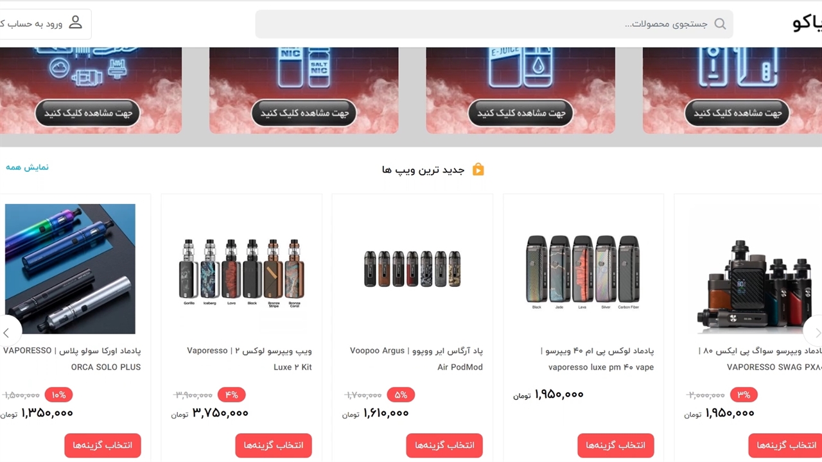Click view button on SALT NIC banner
Screen dimensions: 822x462
304,113
